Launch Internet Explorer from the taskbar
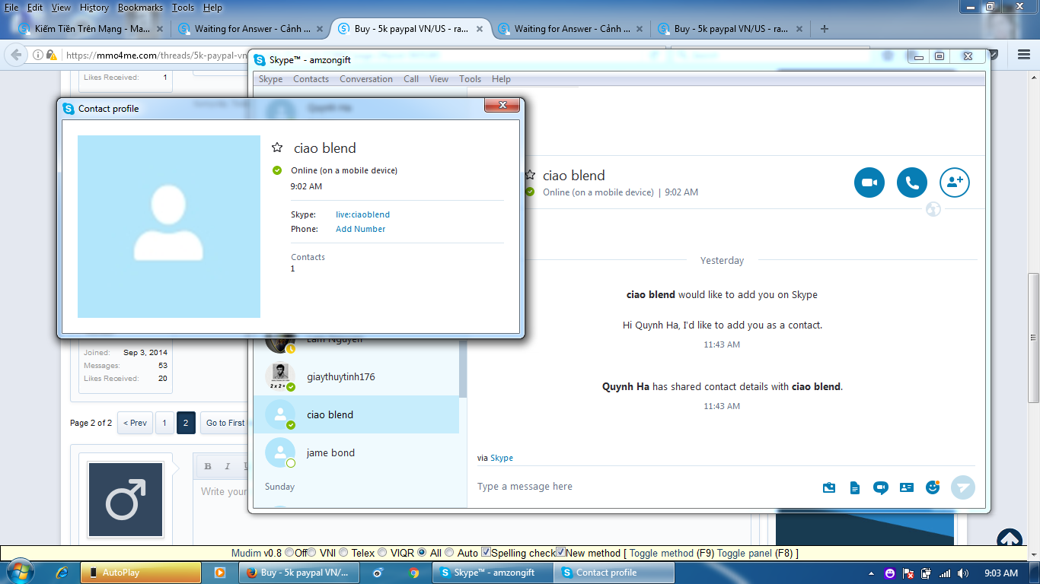Image resolution: width=1040 pixels, height=584 pixels. pos(62,573)
